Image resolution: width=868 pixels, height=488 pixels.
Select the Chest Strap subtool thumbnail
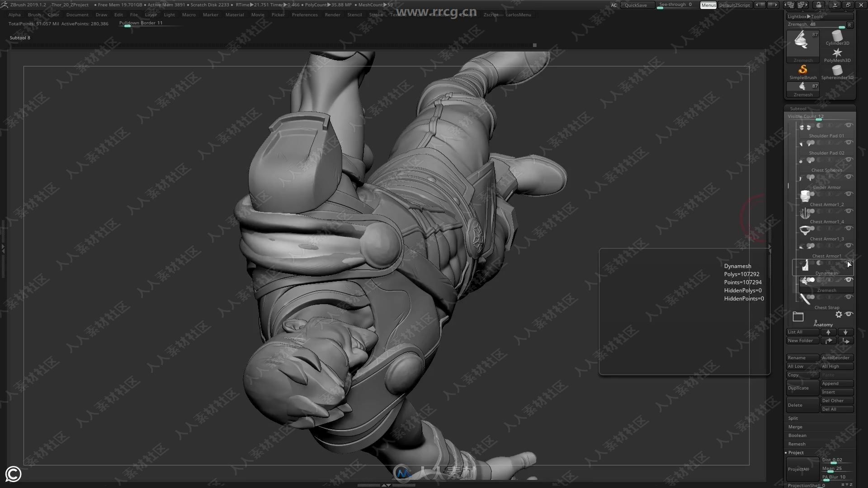click(805, 299)
